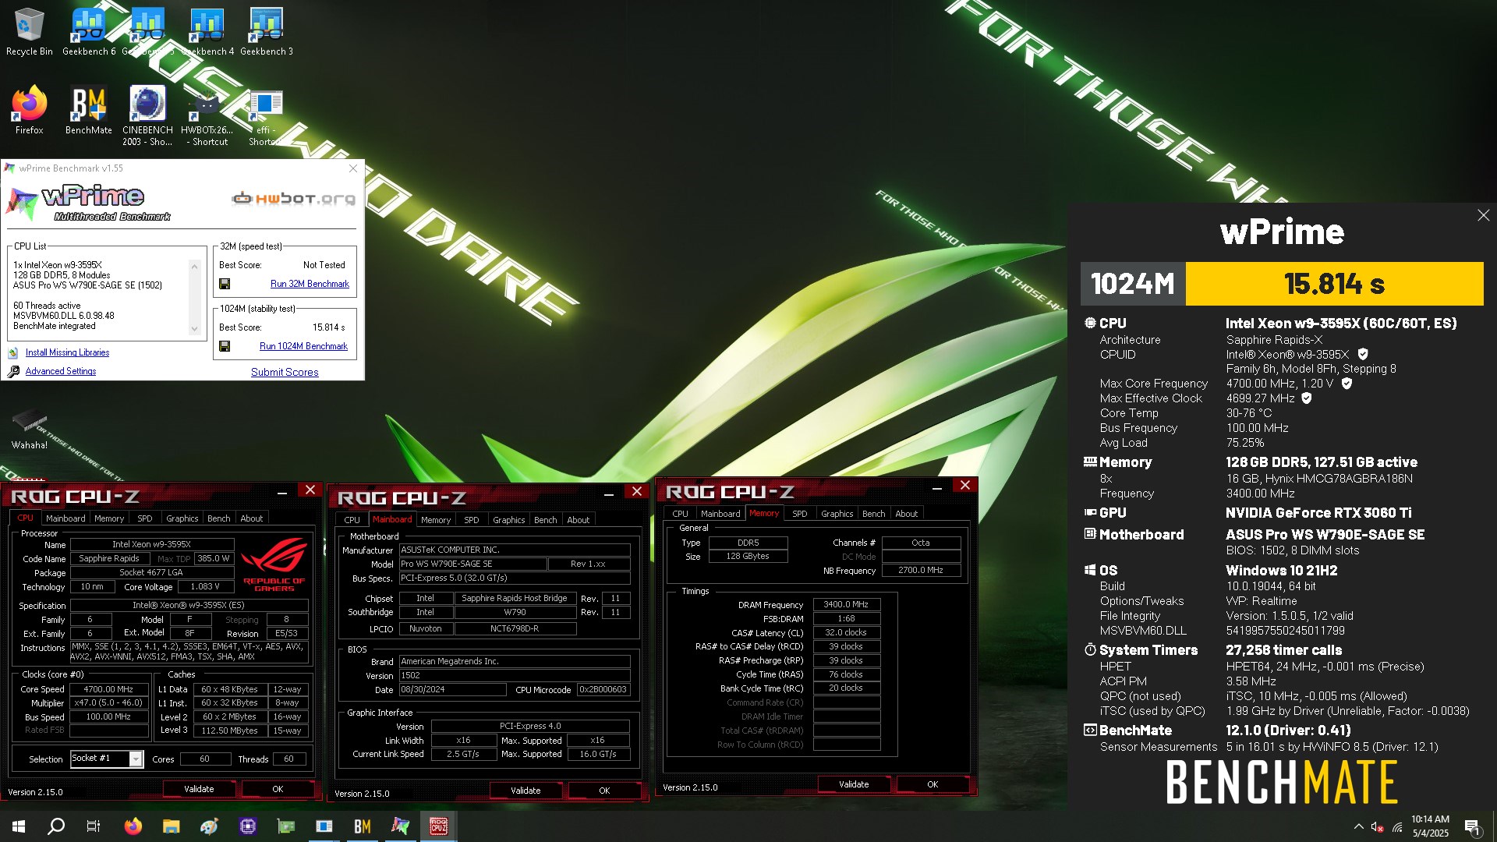Open the Wahaha! desktop icon

[x=29, y=429]
